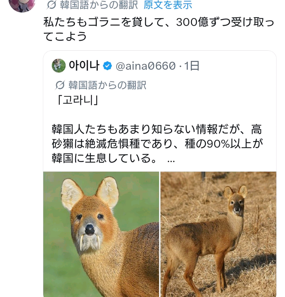Open the standing deer photo in dry grass
The image size is (285, 297).
click(218, 234)
